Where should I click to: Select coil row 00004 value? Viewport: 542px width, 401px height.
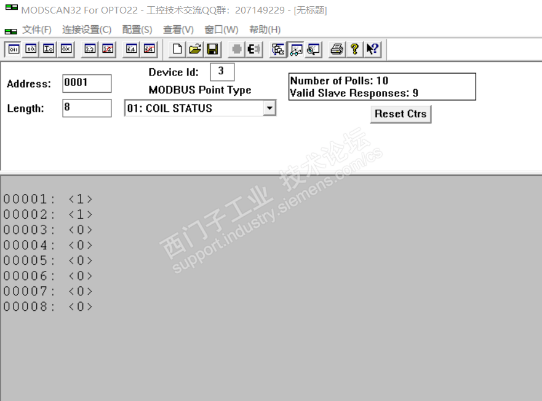pyautogui.click(x=81, y=246)
